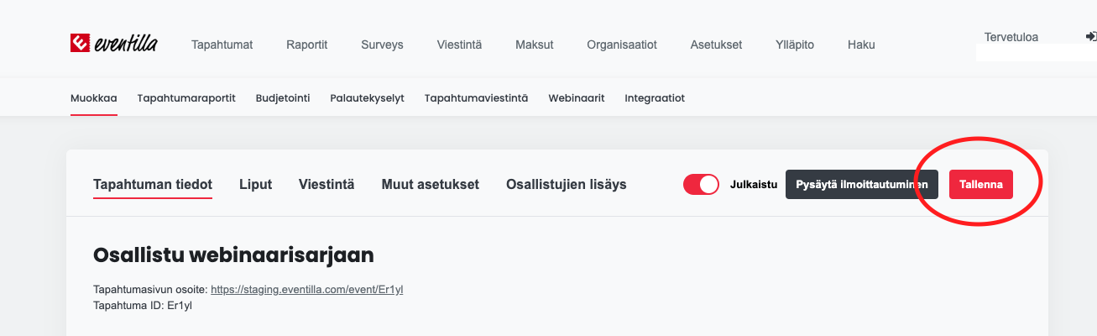Go to the Ylläpito section

(795, 45)
